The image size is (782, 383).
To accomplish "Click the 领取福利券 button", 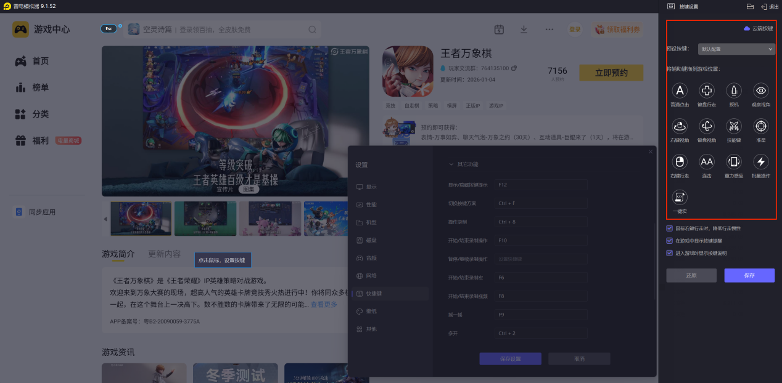I will [618, 30].
